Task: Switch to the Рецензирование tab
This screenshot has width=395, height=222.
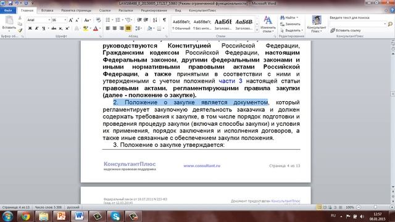Action: [x=154, y=10]
